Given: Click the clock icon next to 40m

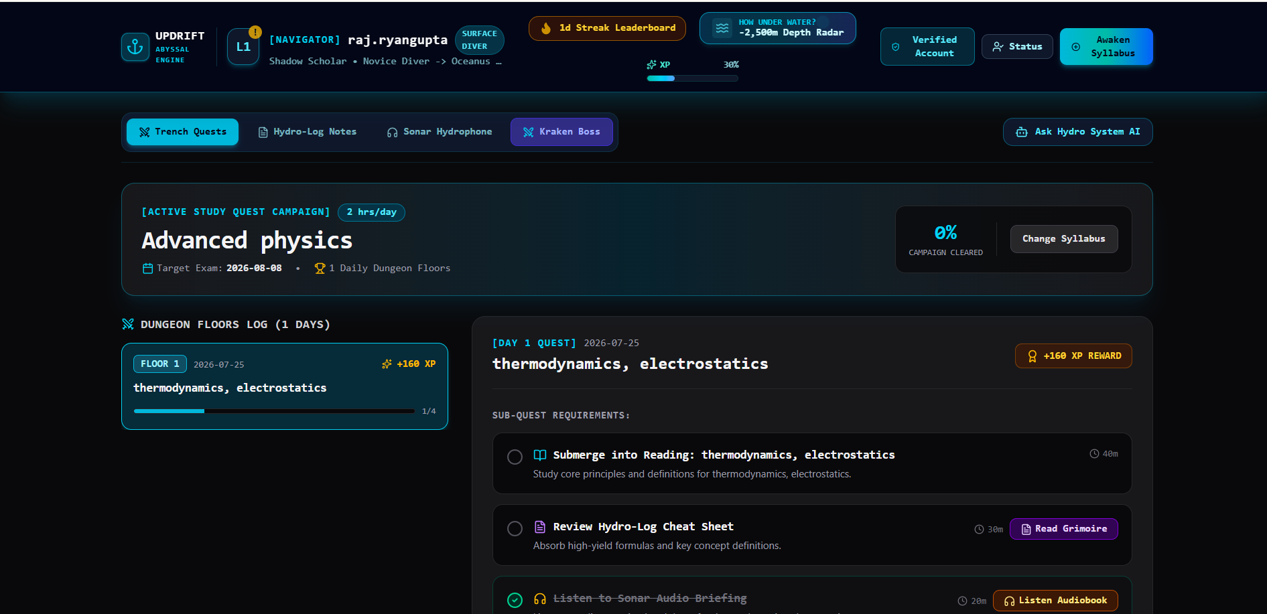Looking at the screenshot, I should click(1094, 454).
